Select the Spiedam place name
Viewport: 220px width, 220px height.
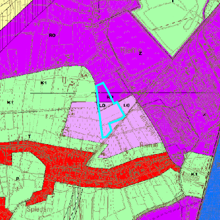point(40,209)
